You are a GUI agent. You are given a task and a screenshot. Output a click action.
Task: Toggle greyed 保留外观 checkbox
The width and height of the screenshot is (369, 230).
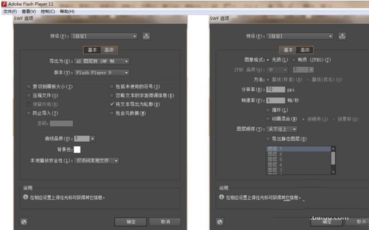tap(29, 104)
